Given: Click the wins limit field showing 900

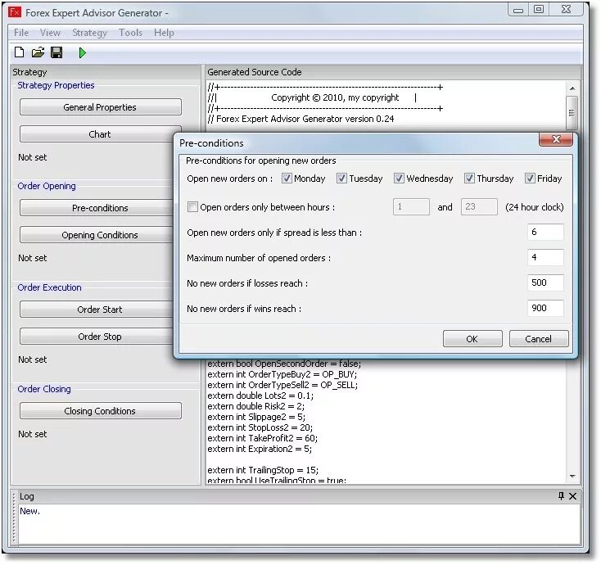Looking at the screenshot, I should click(545, 308).
